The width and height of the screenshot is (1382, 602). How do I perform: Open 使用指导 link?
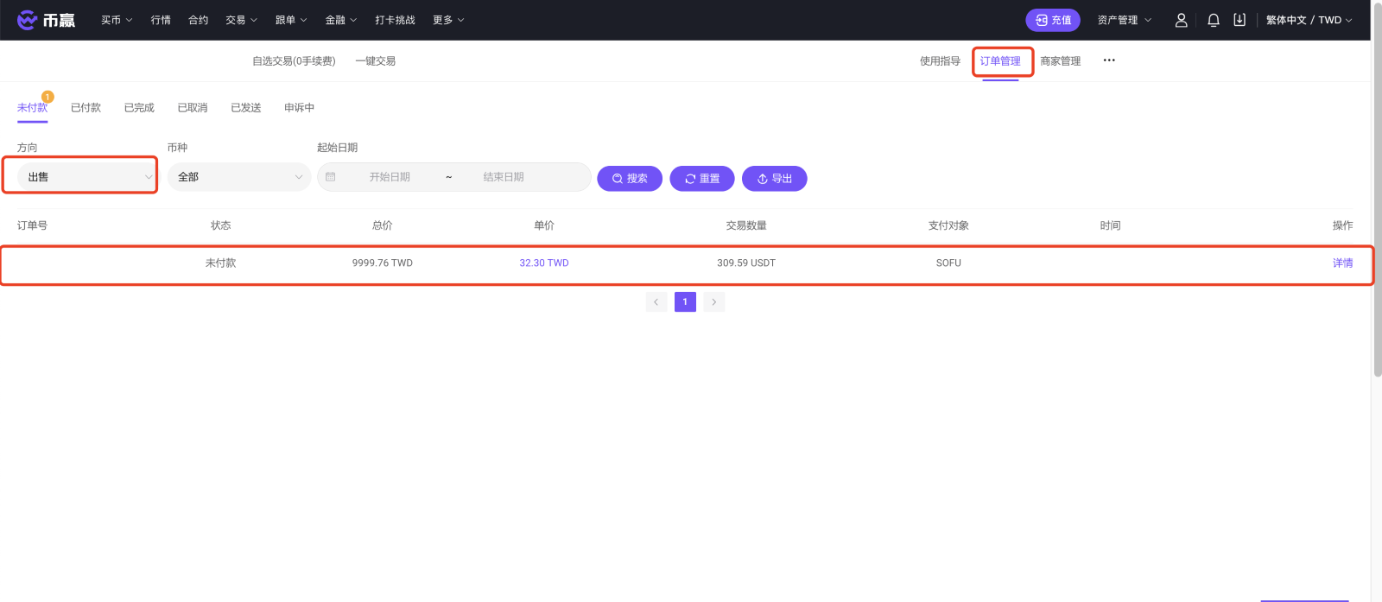click(x=940, y=60)
